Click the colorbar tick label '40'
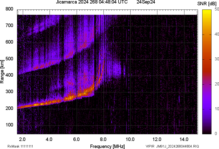This screenshot has height=149, width=219. coord(217,34)
